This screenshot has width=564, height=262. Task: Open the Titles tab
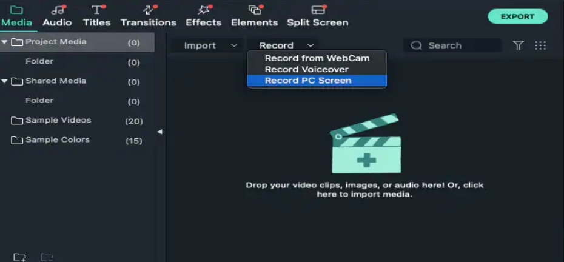[x=97, y=16]
